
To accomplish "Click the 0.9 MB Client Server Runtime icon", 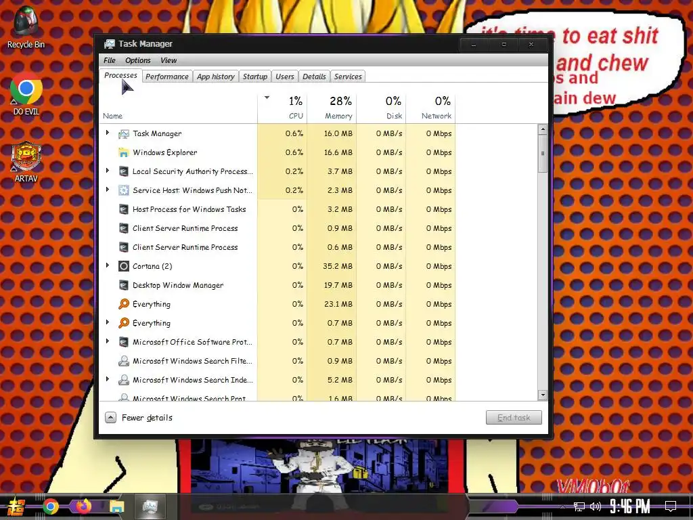I will tap(124, 229).
